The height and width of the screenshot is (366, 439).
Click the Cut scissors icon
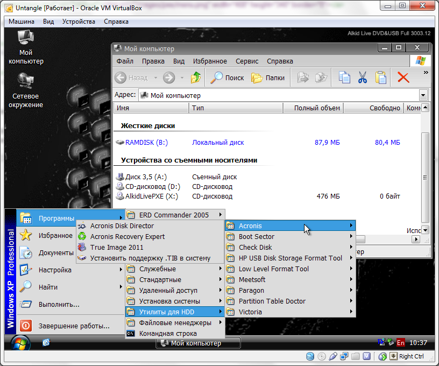click(x=363, y=78)
